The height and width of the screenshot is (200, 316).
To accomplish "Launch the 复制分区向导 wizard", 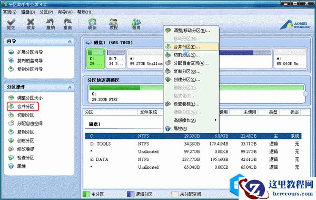I will (x=25, y=69).
